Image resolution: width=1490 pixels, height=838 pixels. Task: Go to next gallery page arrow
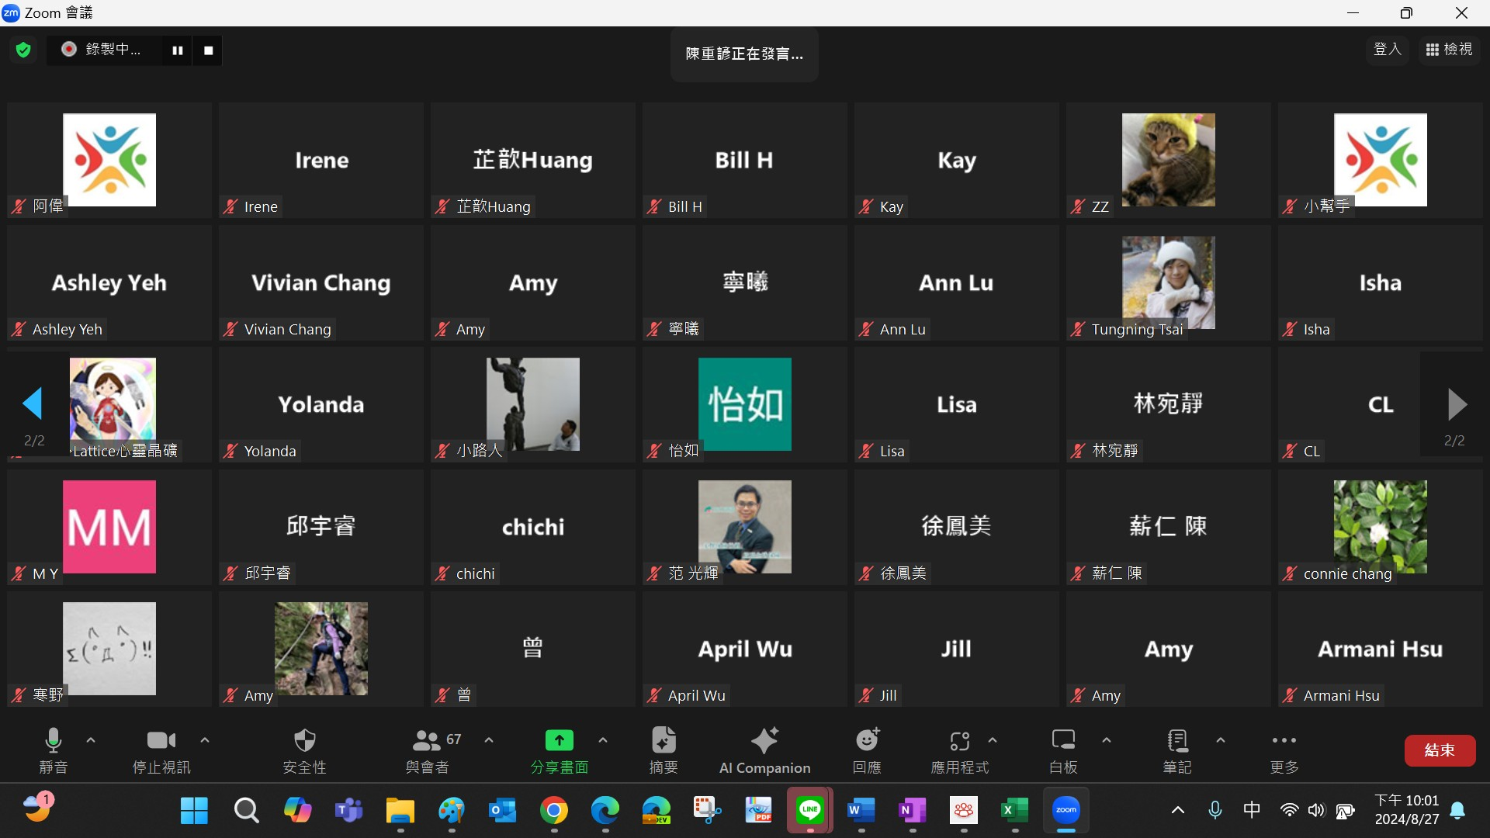pos(1457,404)
